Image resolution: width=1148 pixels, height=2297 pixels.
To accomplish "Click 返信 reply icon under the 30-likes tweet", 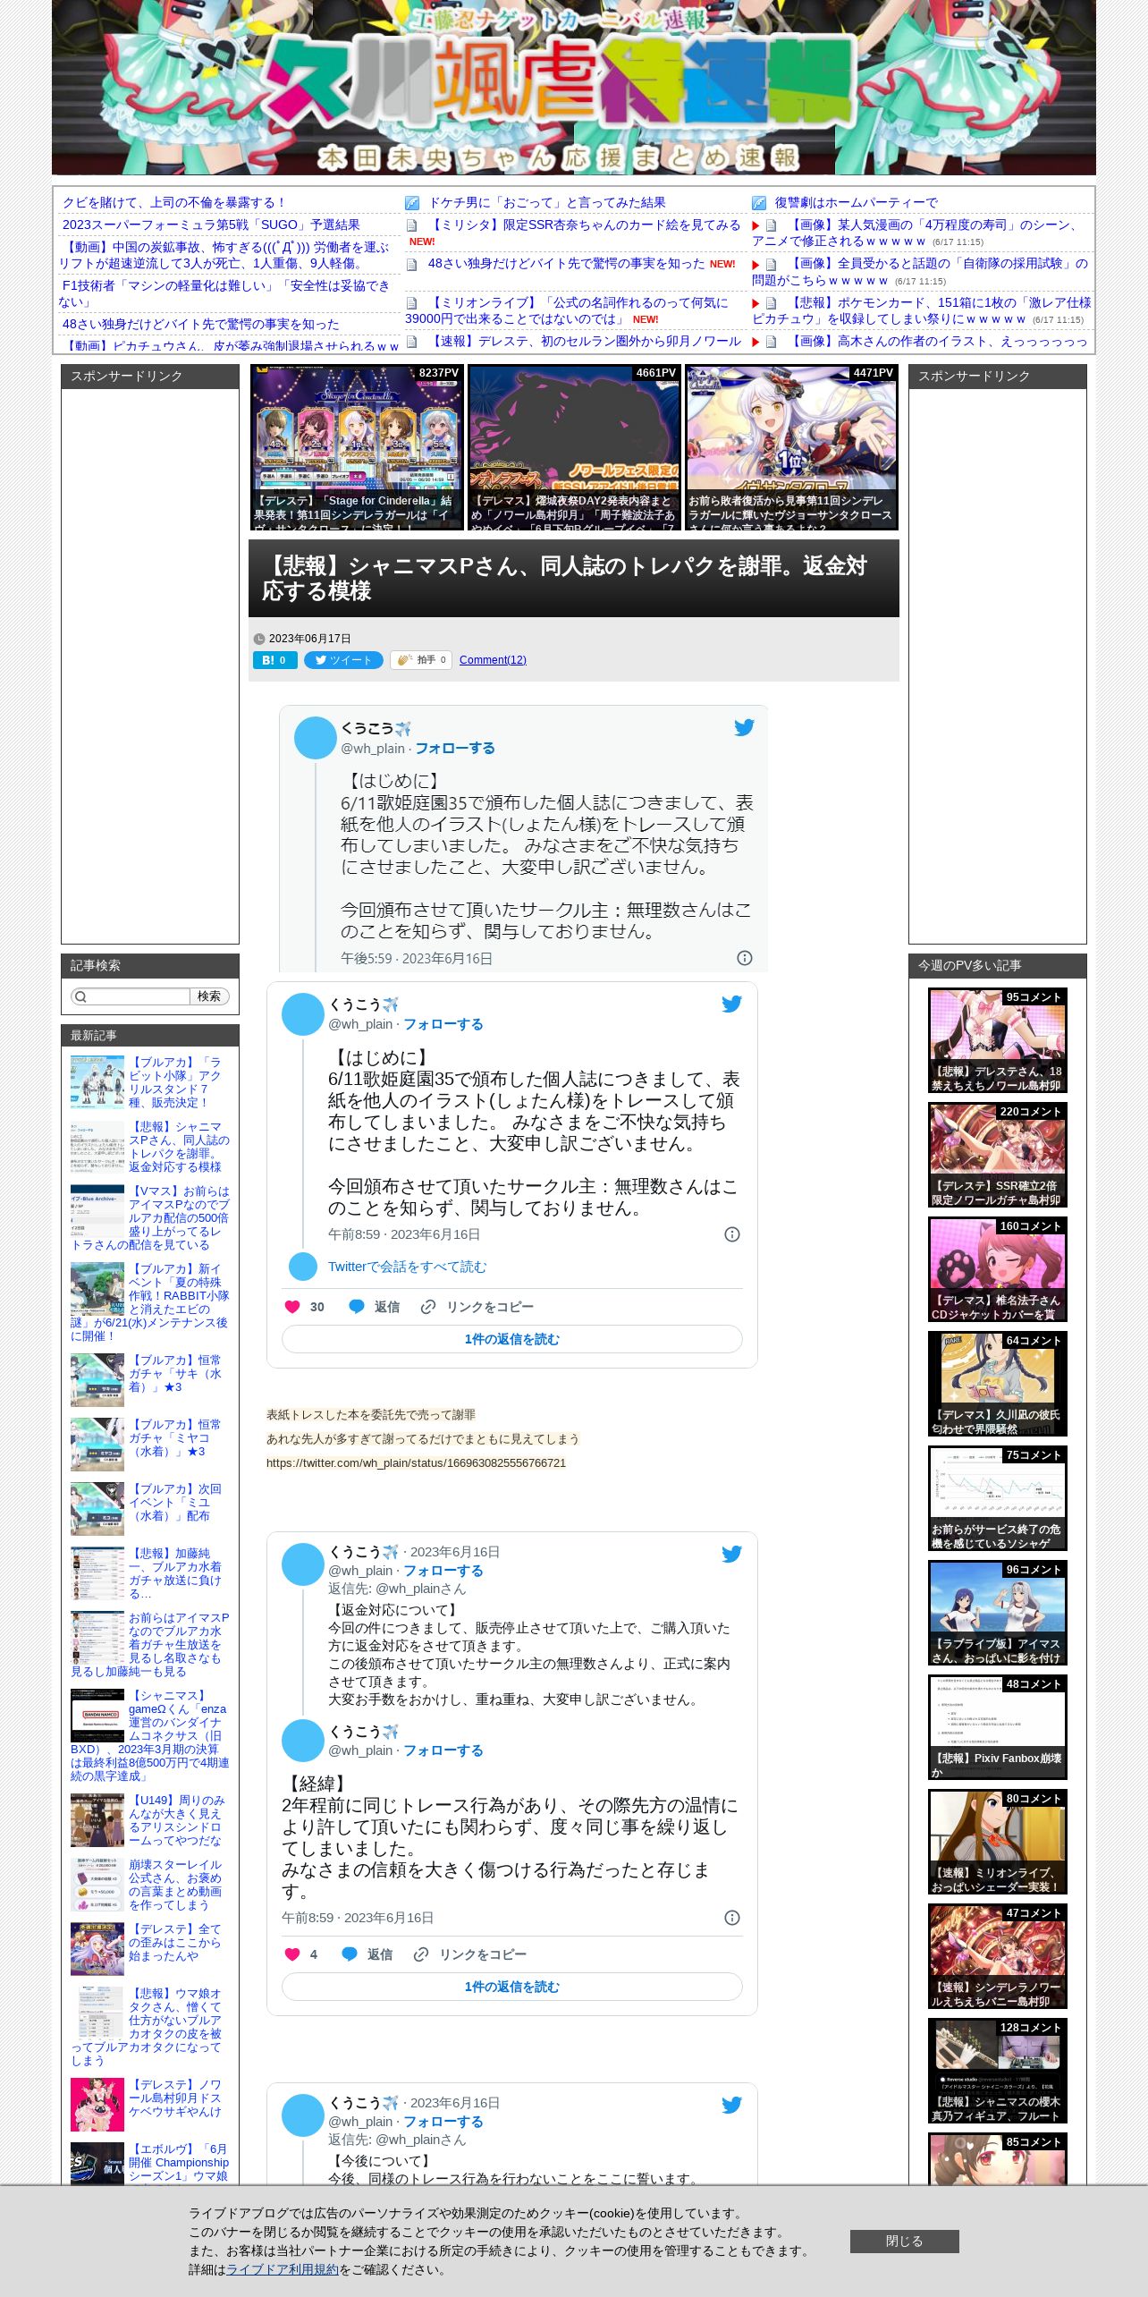I will [x=356, y=1307].
